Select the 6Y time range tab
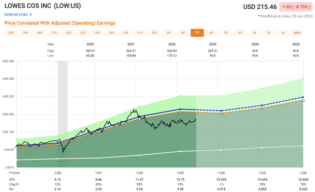This screenshot has width=315, height=192. tap(212, 33)
